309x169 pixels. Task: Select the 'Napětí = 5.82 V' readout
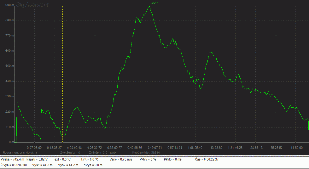37,159
